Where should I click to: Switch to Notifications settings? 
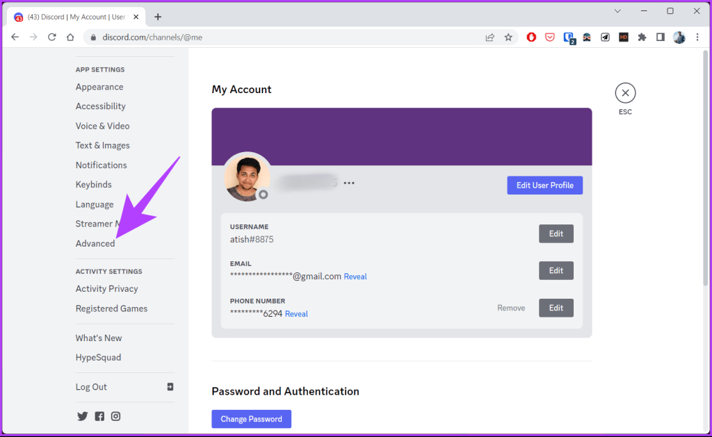(x=101, y=165)
